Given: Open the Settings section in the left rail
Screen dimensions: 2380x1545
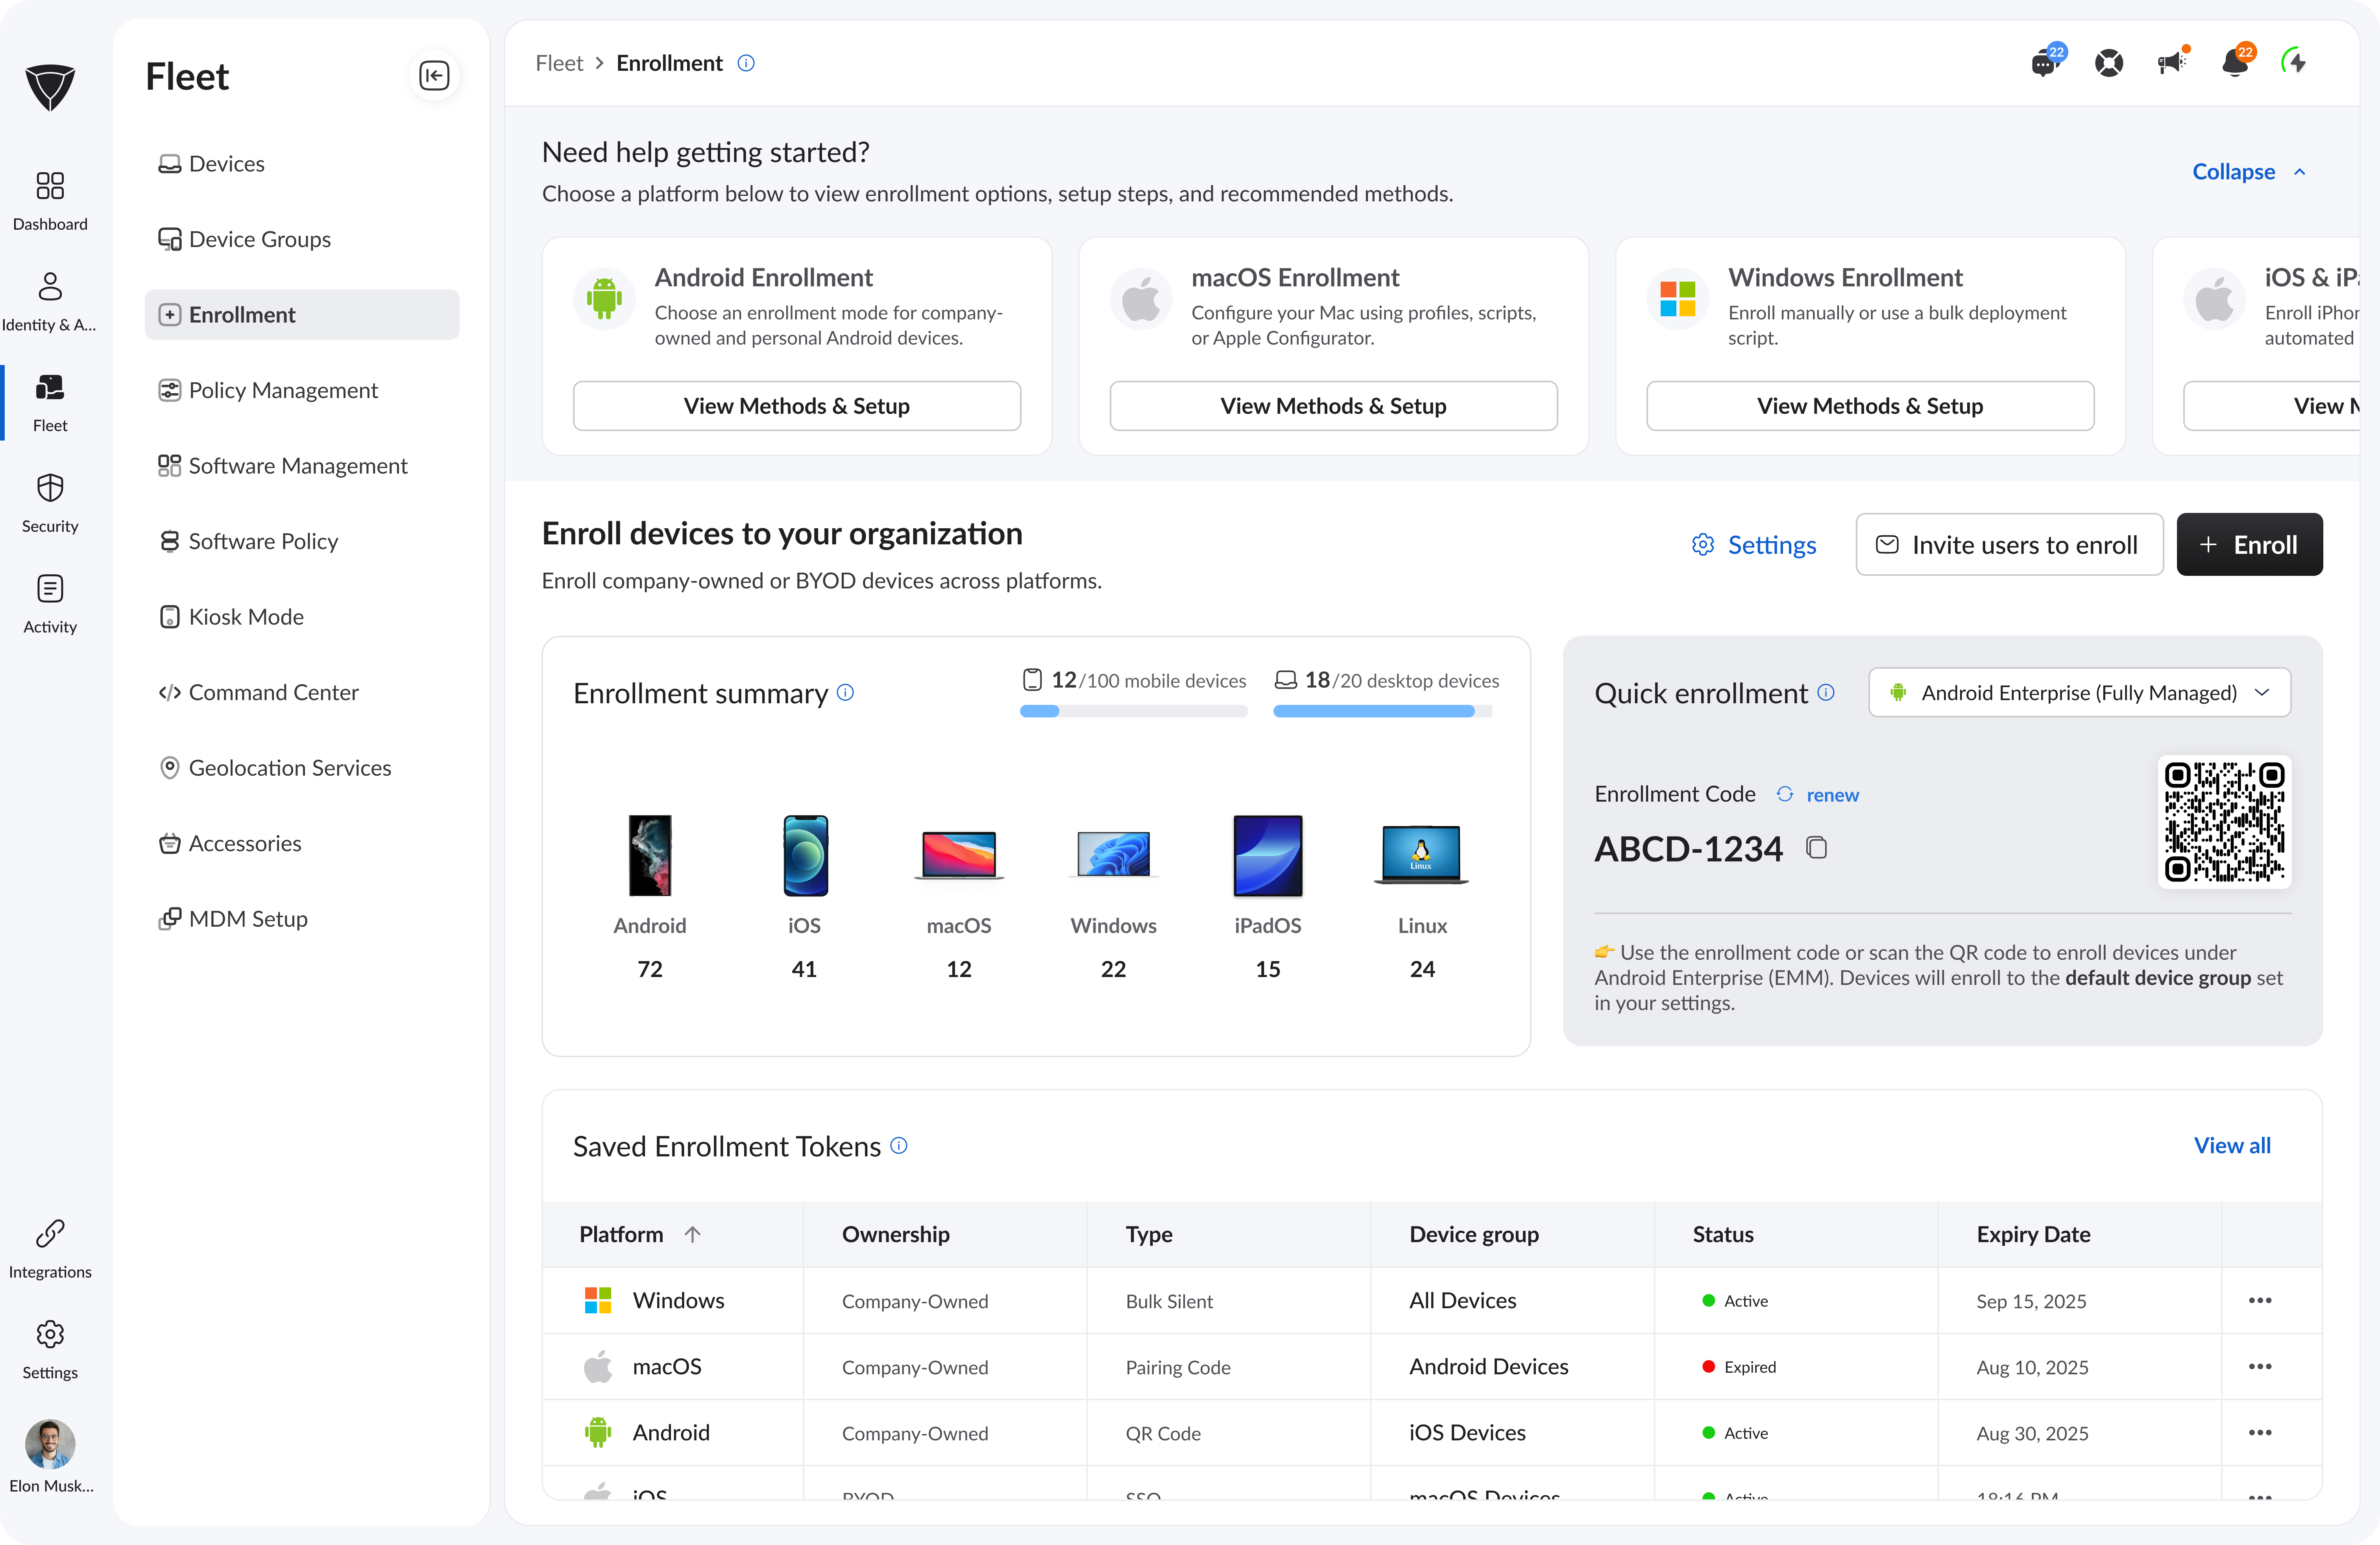Looking at the screenshot, I should 50,1350.
